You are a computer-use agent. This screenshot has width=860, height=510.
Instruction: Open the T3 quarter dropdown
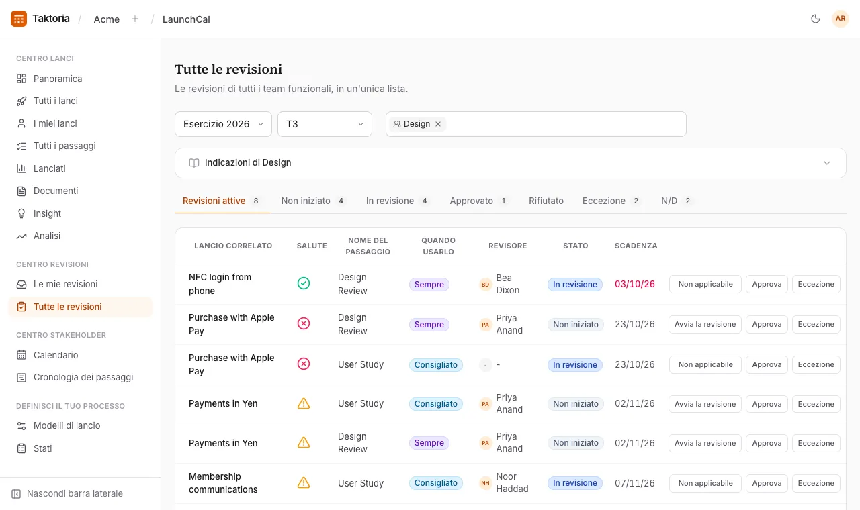[325, 124]
